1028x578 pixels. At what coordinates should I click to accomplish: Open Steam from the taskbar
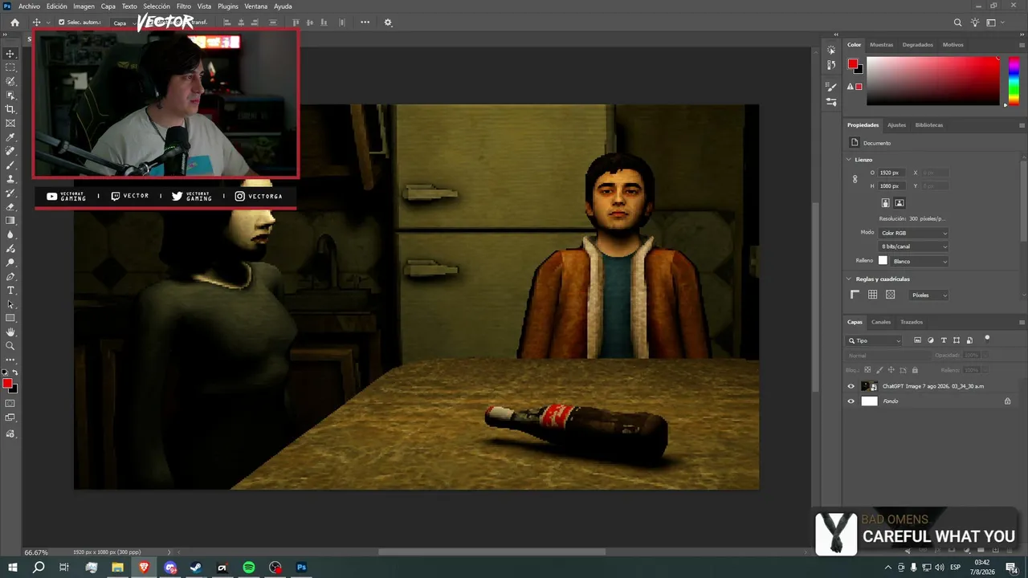(196, 568)
